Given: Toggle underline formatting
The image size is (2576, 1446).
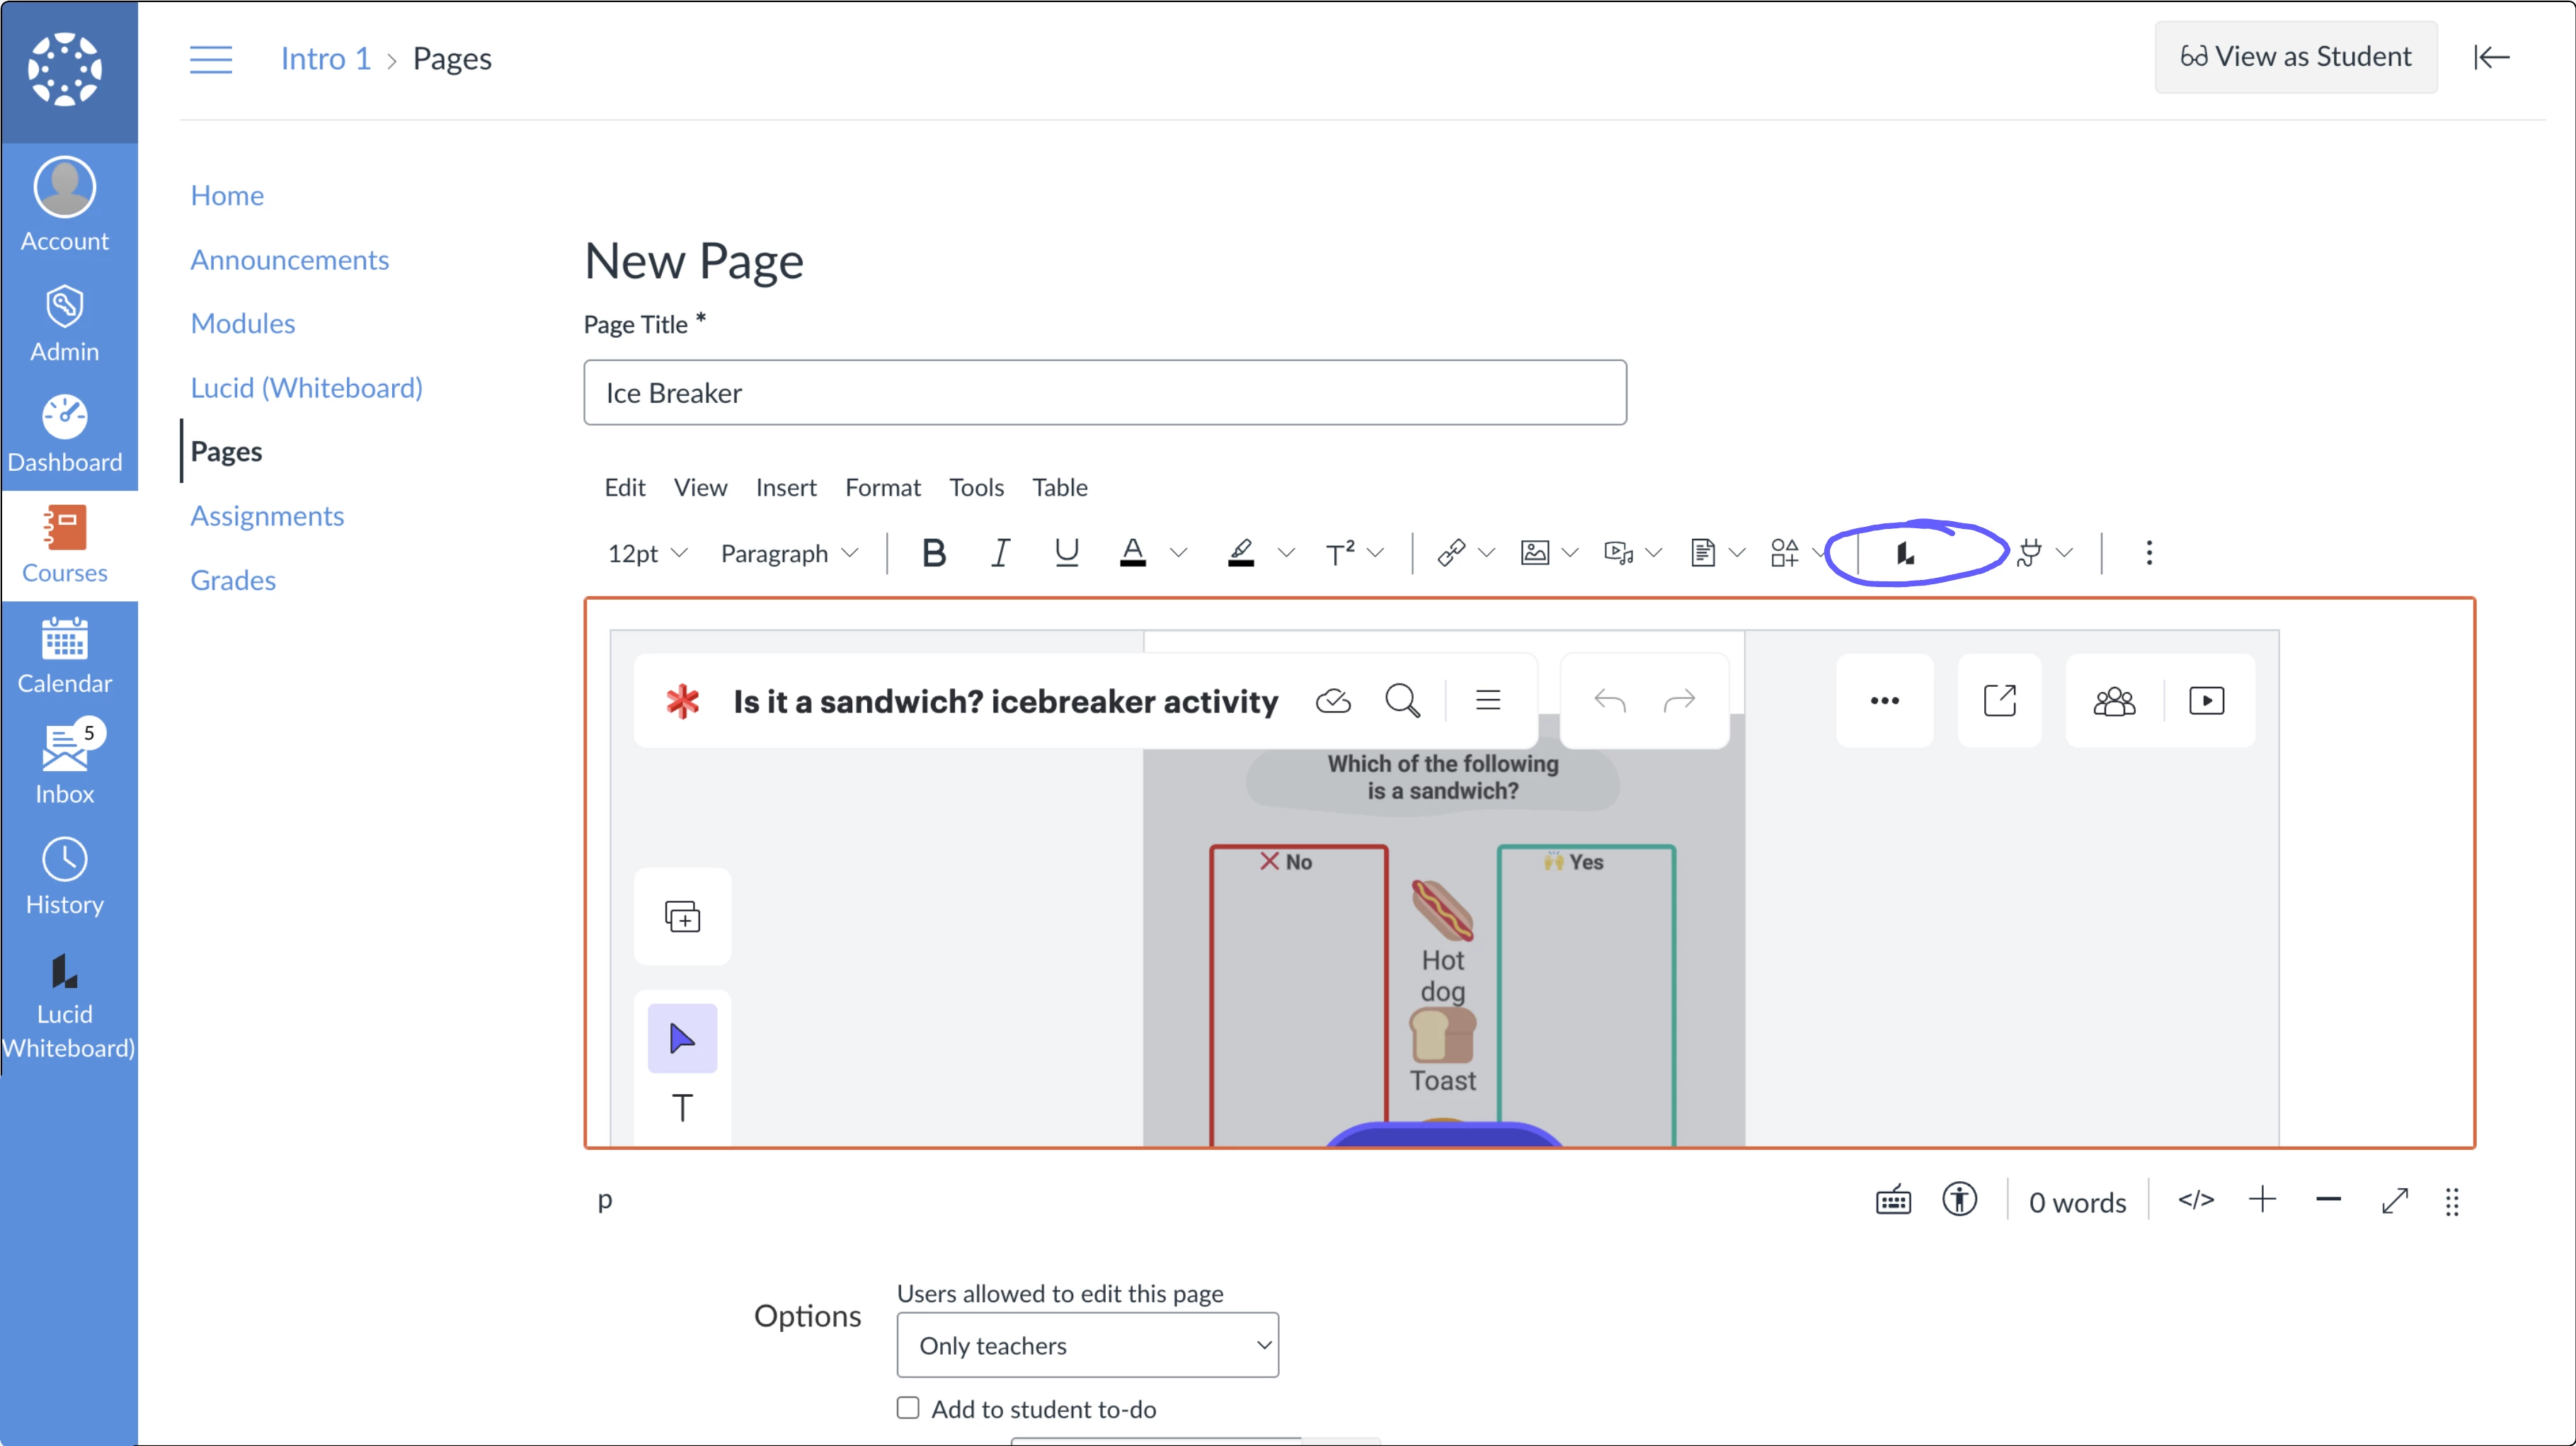Looking at the screenshot, I should (x=1066, y=553).
